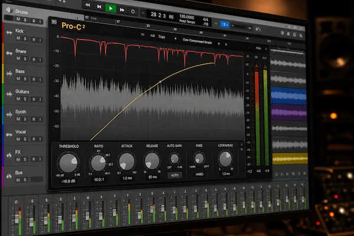Click the 28 2 3 65 position display
354x236 pixels.
[x=162, y=16]
